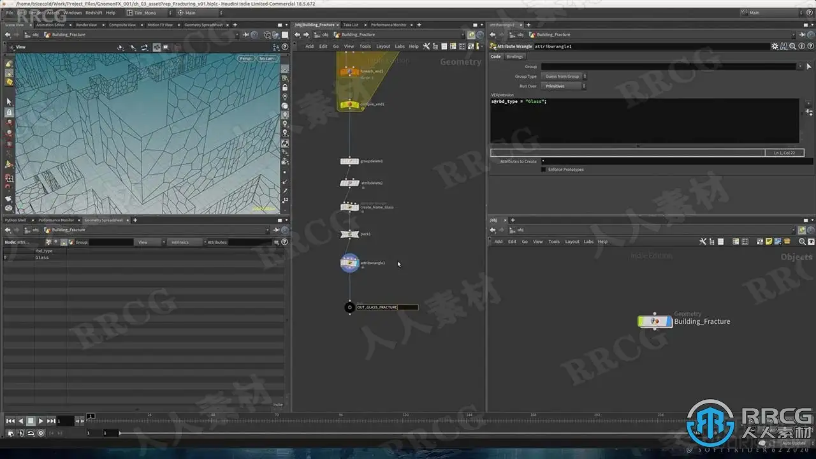Click the timeline frame slider marker
816x459 pixels.
(91, 416)
